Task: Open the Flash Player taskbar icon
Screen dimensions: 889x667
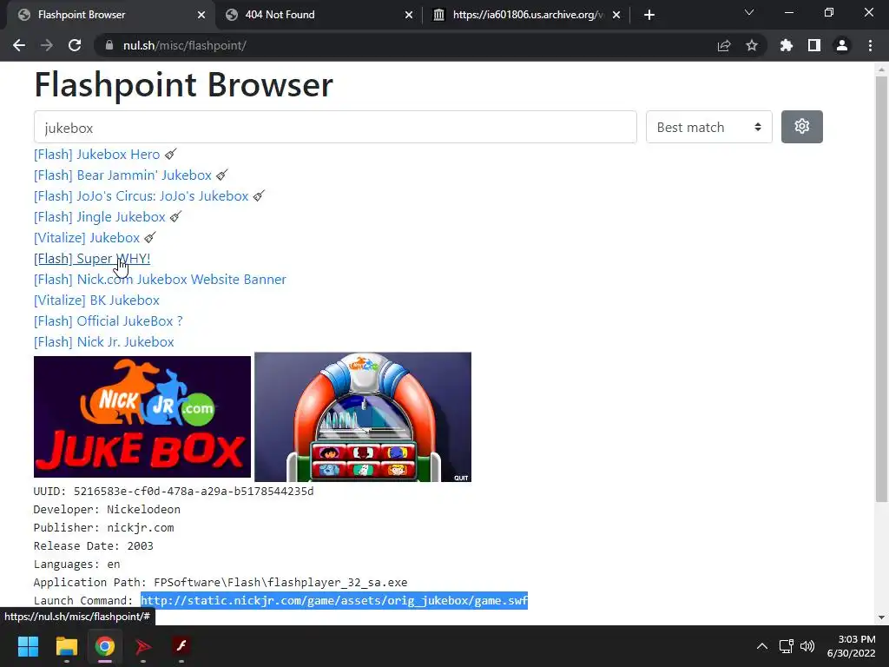Action: click(181, 646)
